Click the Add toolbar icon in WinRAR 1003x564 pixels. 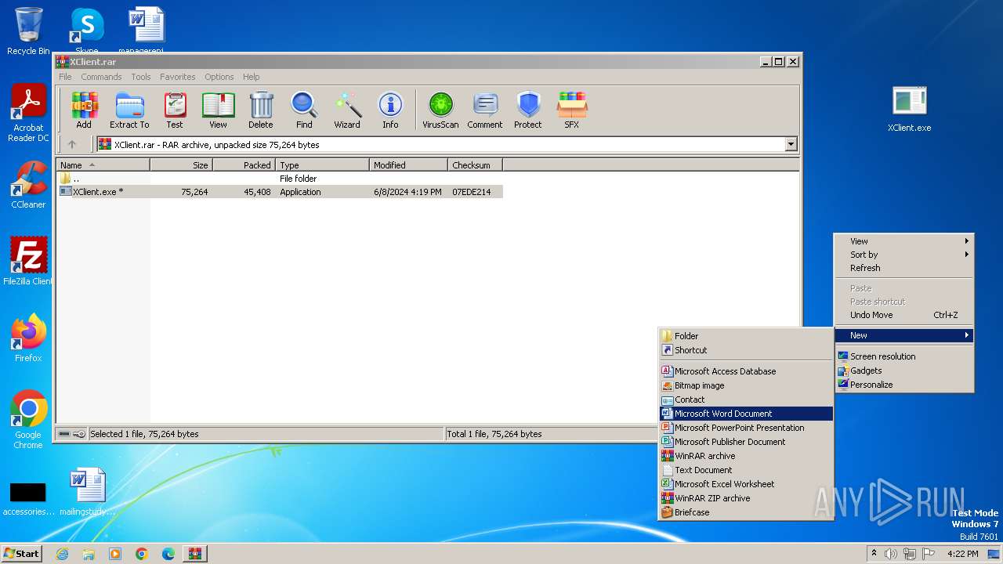(84, 110)
